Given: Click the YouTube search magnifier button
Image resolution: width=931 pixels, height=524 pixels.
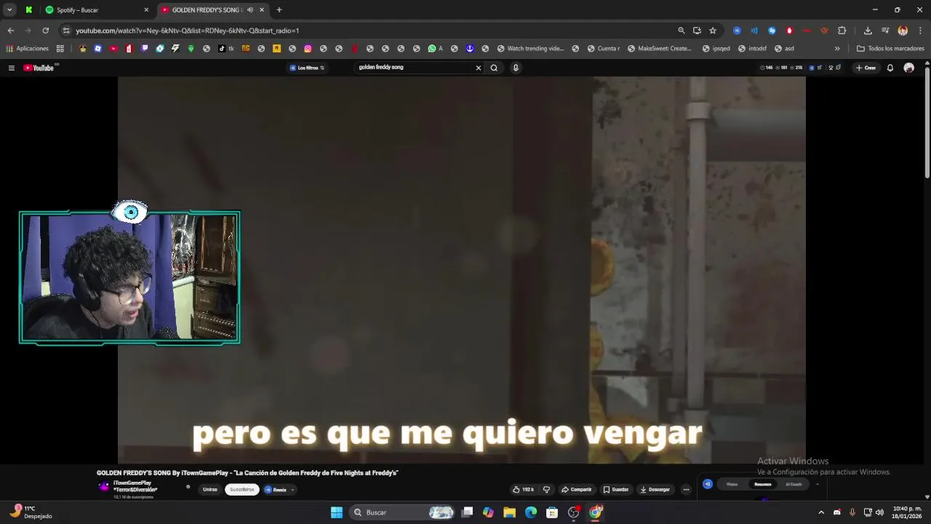Looking at the screenshot, I should 494,68.
